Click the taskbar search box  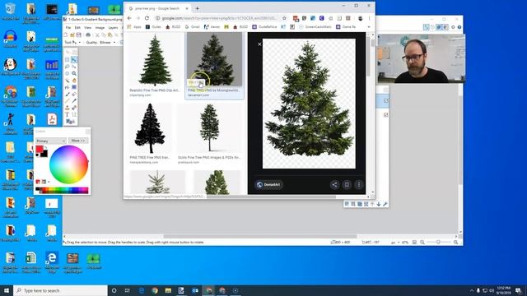point(60,290)
